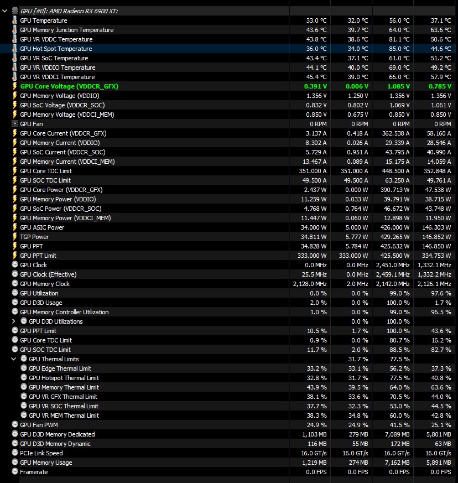Click the gauge icon for GPU D3D Memory Dedicated
Image resolution: width=458 pixels, height=483 pixels.
[x=15, y=434]
